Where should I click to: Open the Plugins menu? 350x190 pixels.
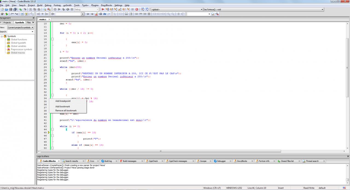point(95,5)
